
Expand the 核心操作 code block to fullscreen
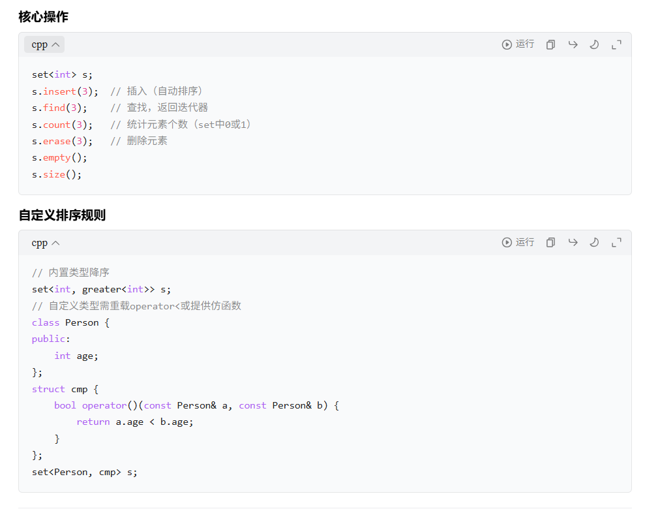click(616, 44)
